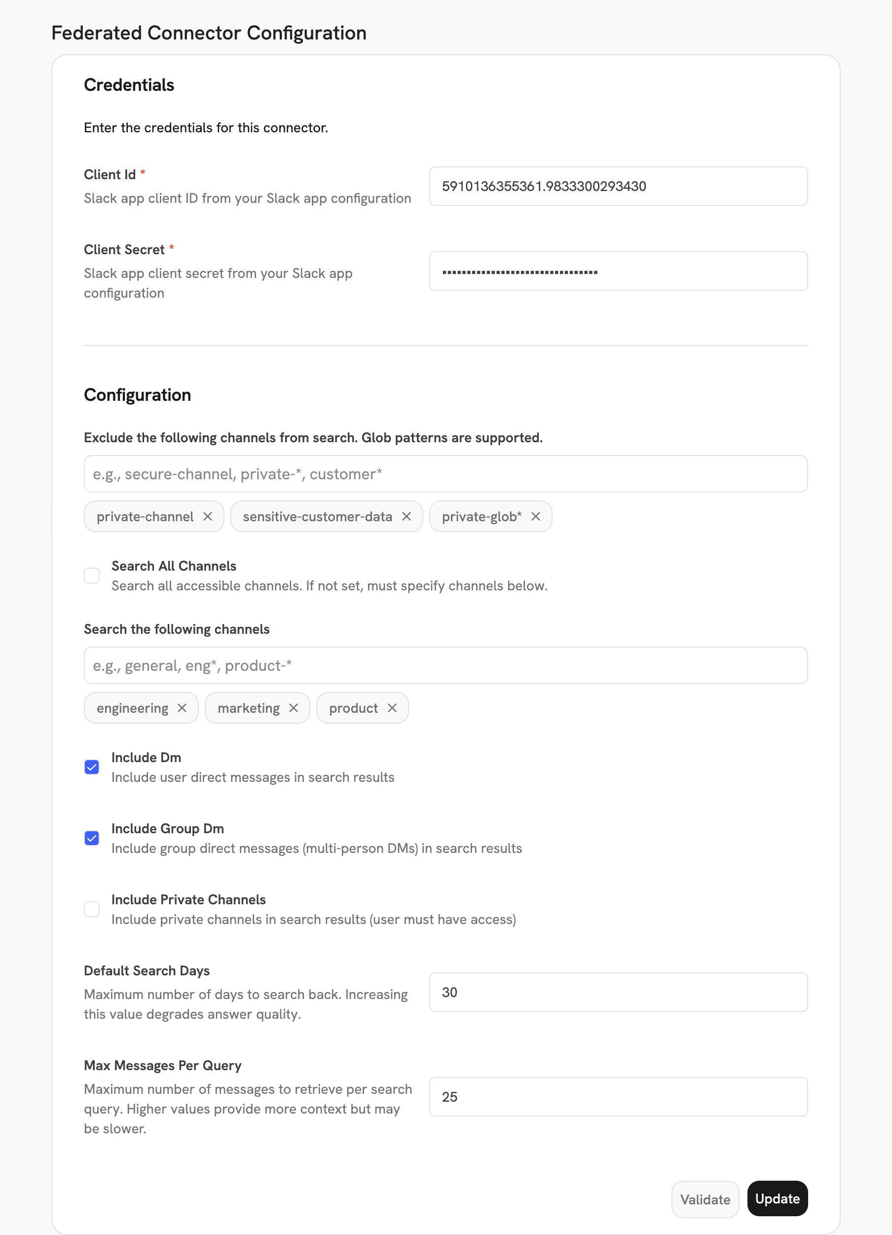Screen dimensions: 892x1235
Task: Click the Configuration section heading
Action: (137, 395)
